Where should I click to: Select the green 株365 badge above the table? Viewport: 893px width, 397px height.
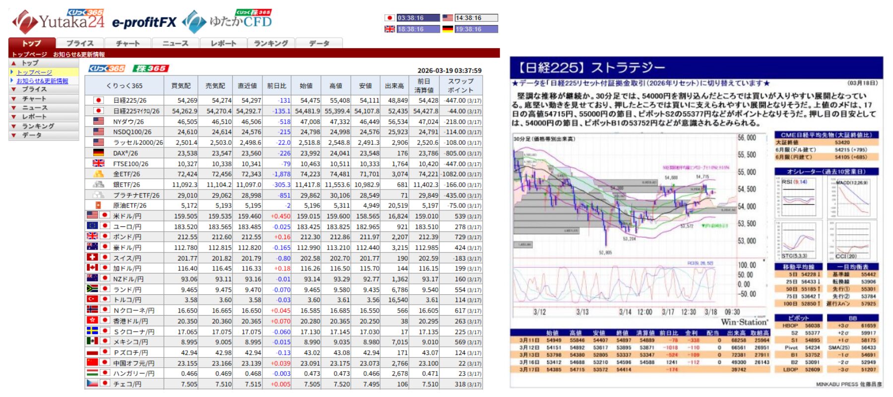click(151, 68)
